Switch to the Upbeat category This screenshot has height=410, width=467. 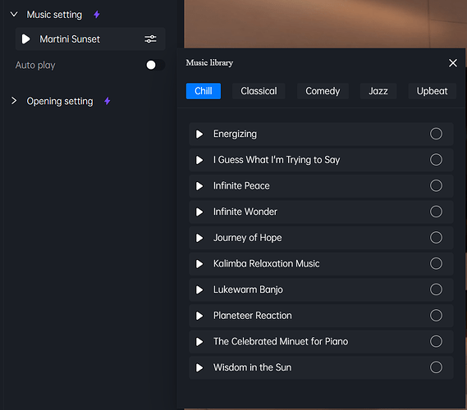pos(432,91)
